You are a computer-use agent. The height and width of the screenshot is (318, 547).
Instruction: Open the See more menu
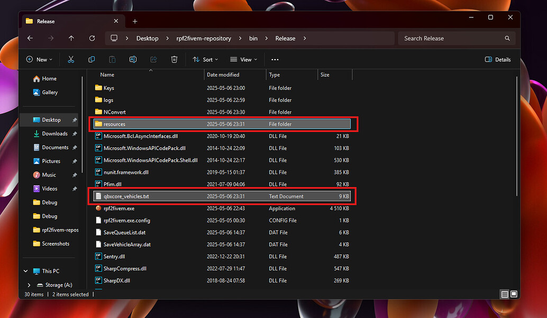pyautogui.click(x=275, y=59)
